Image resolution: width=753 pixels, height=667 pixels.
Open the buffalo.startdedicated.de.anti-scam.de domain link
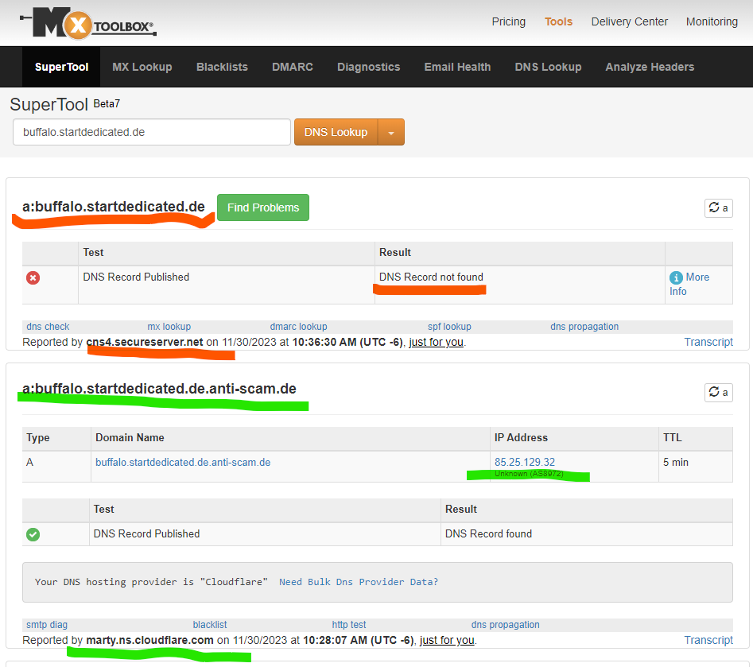(x=183, y=462)
